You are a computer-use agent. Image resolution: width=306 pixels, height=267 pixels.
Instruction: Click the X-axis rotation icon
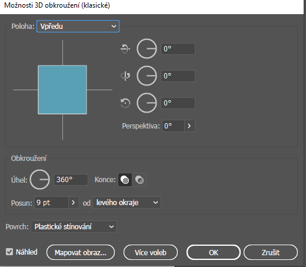[125, 48]
